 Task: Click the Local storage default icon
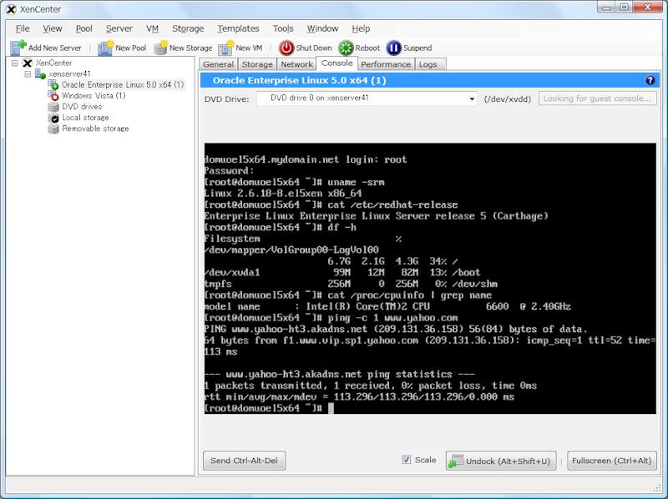pos(53,118)
